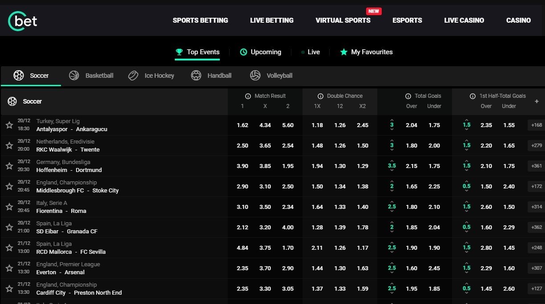Screen dimensions: 545x304
Task: Bet on draw at 4.34 for Antalyaspor - Ankaragucu
Action: point(265,125)
